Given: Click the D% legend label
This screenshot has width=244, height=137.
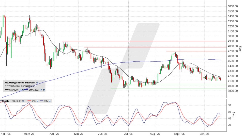Looking at the screenshot, I should (x=34, y=101).
